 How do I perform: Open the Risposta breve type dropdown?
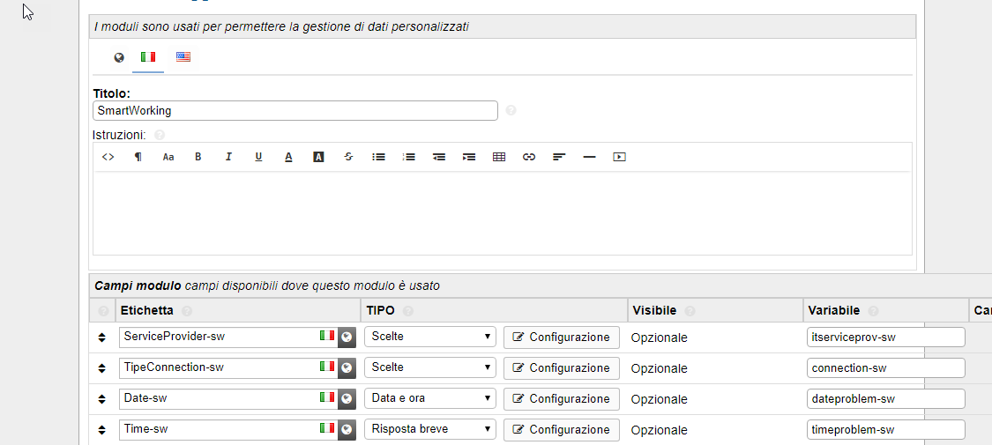(429, 429)
